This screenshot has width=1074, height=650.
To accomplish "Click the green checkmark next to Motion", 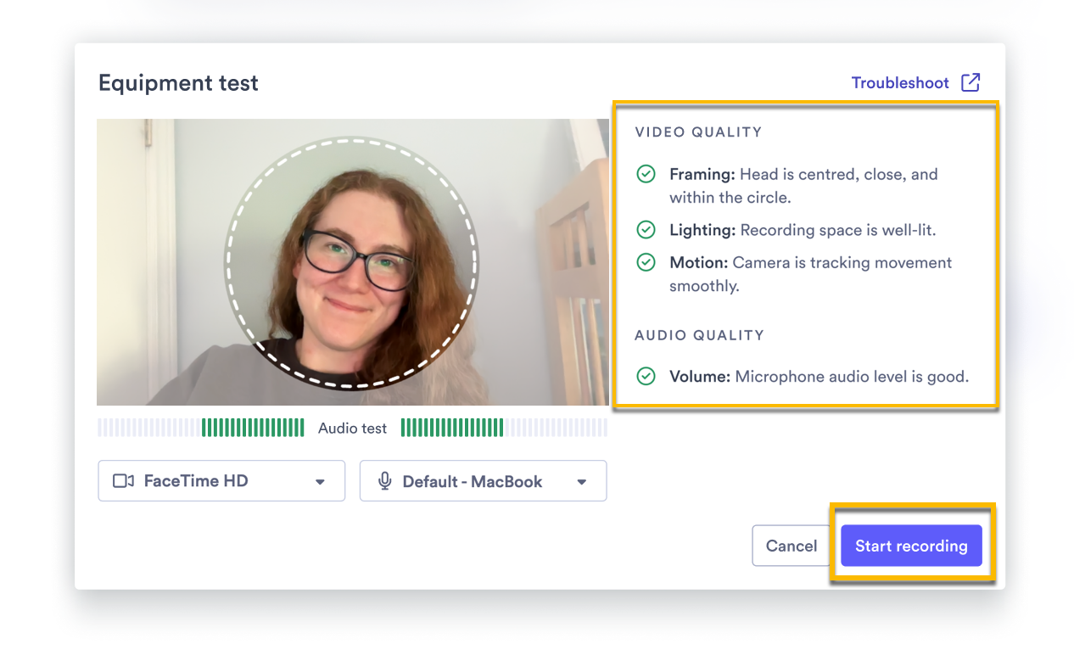I will click(646, 262).
